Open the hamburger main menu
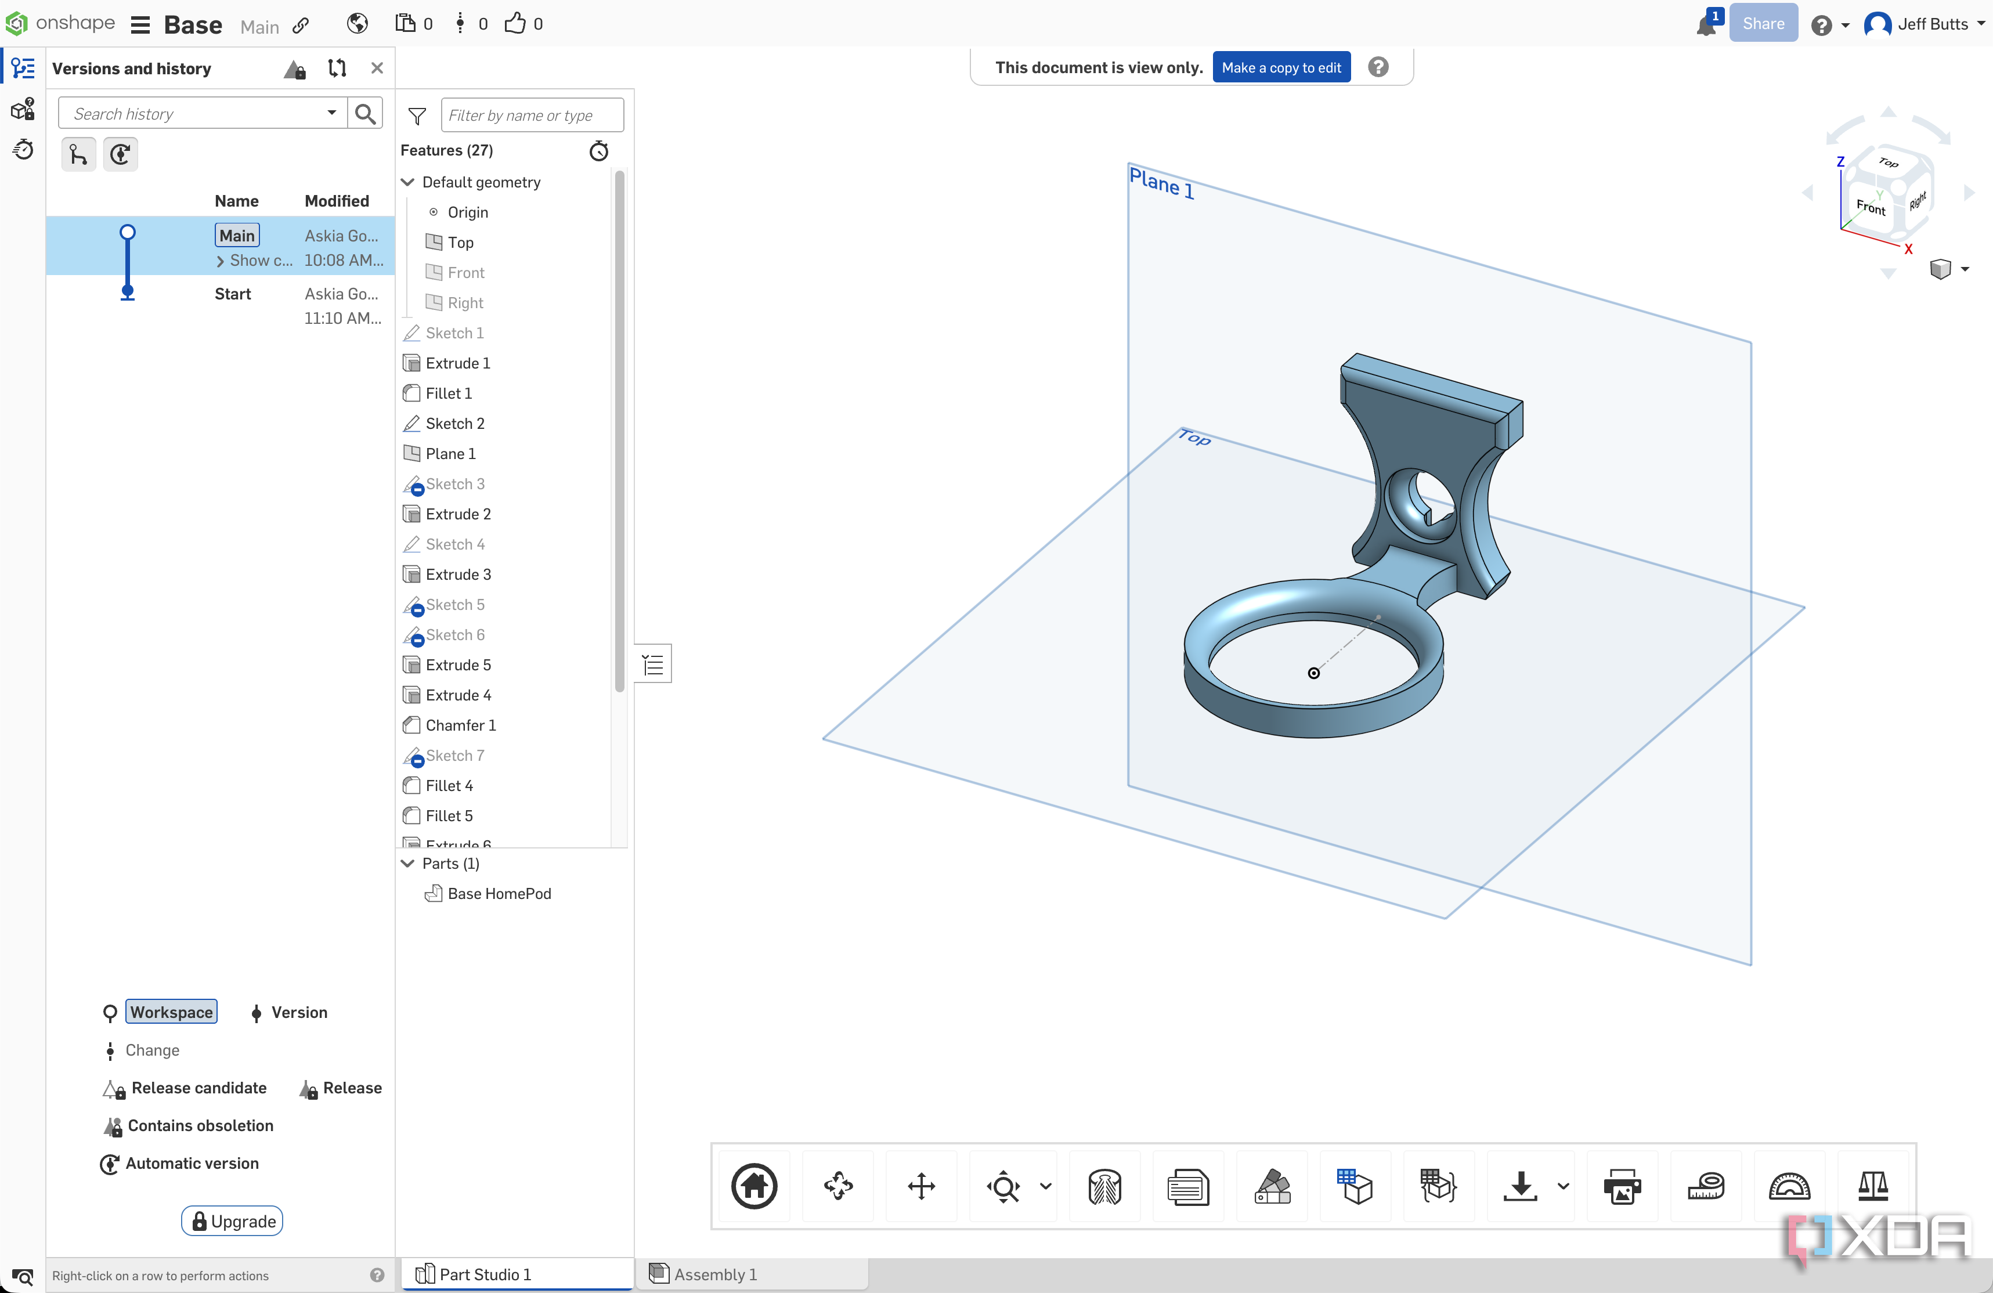The height and width of the screenshot is (1293, 1993). tap(140, 25)
